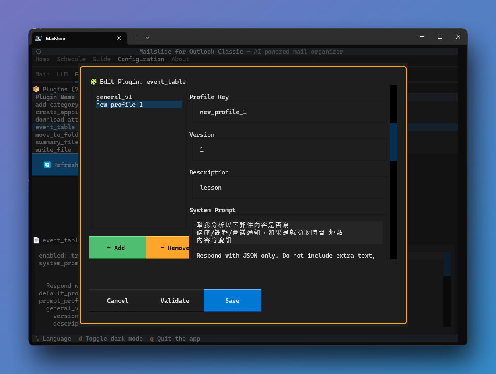Screen dimensions: 496x374
Task: Validate the plugin configuration
Action: coord(175,300)
